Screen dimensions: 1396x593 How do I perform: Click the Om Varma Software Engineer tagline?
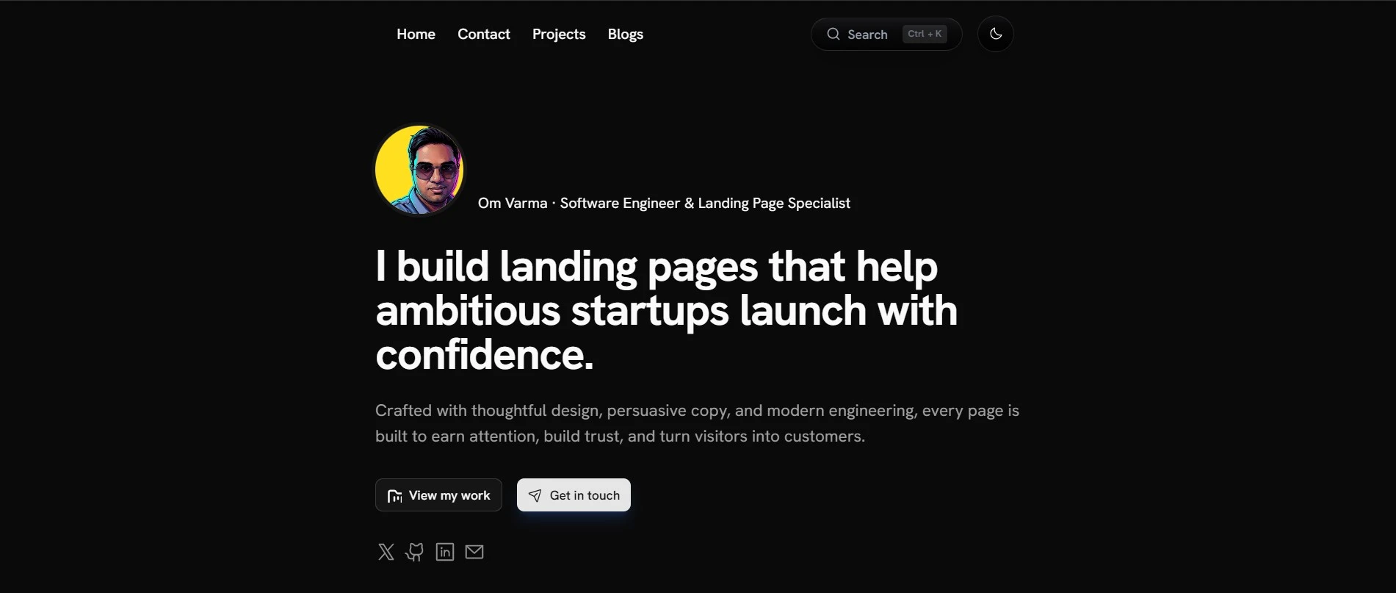[x=664, y=203]
